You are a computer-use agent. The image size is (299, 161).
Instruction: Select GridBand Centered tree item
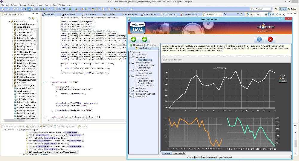click(x=146, y=65)
